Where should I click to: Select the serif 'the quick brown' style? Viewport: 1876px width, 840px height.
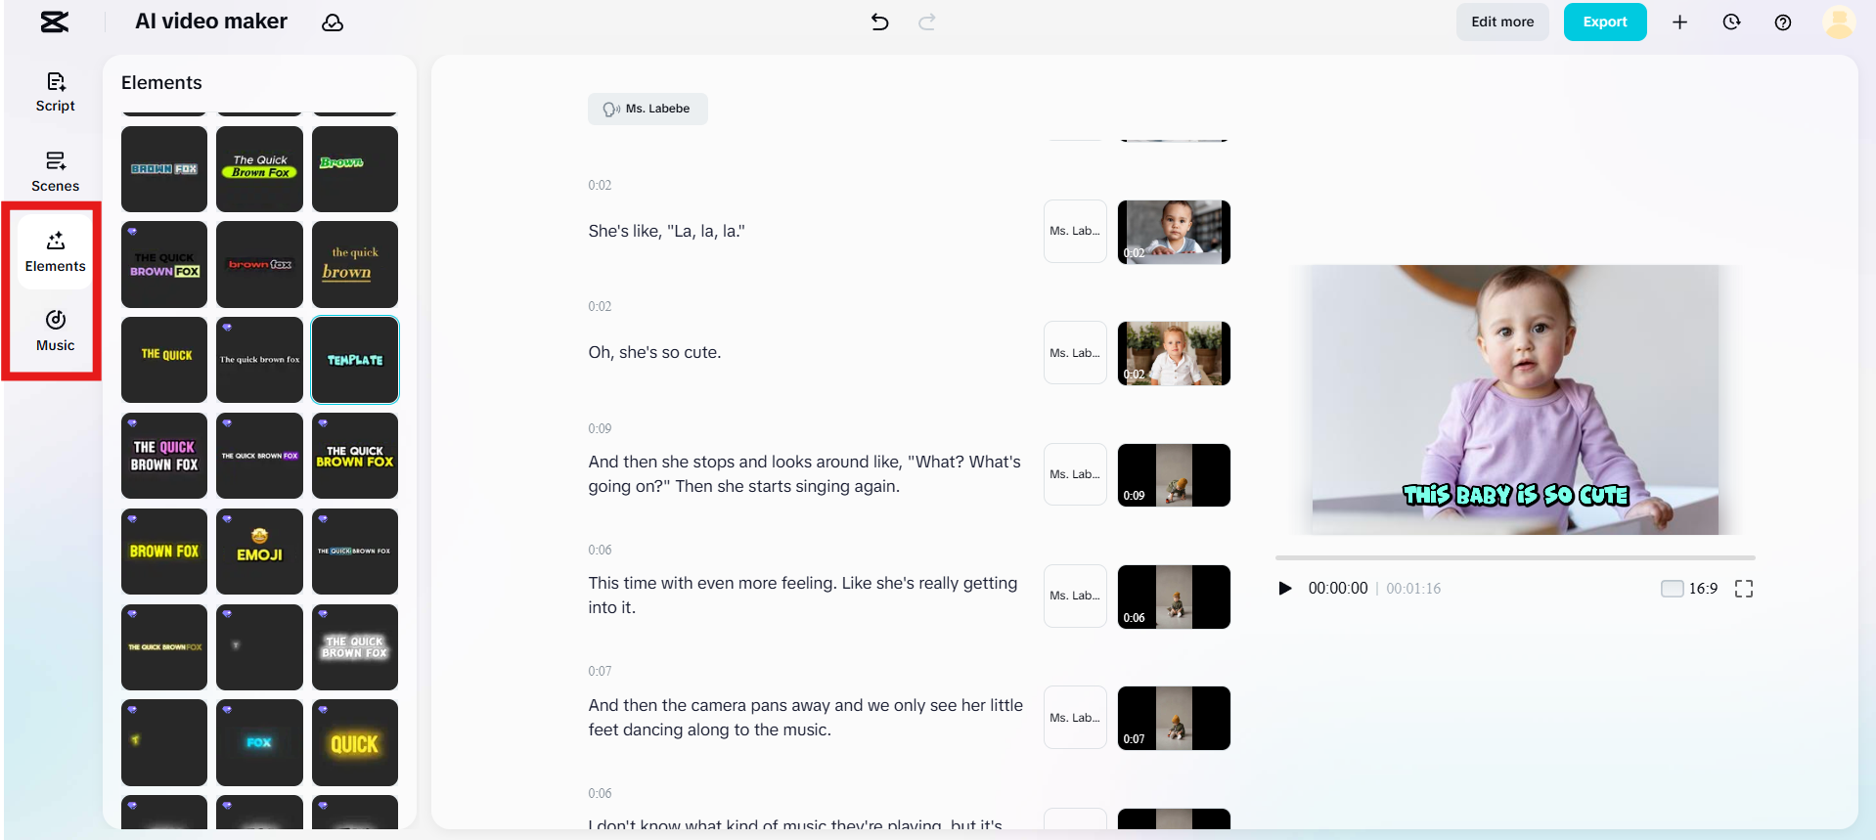[355, 264]
